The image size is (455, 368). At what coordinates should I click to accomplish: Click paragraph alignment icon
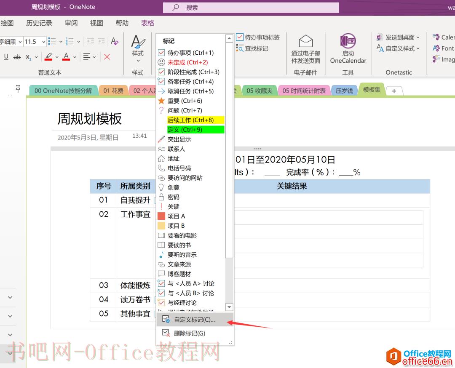coord(87,56)
